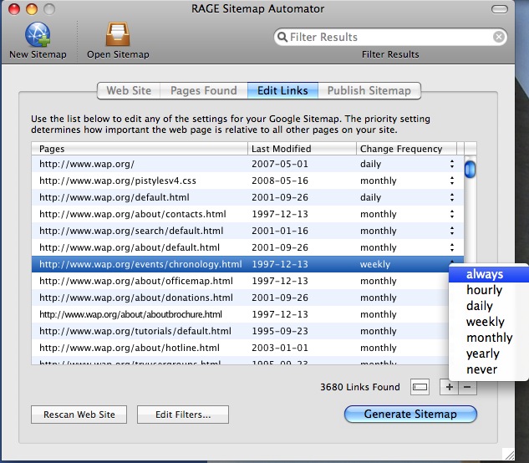Open frequency stepper for about/contacts.html row

[452, 214]
